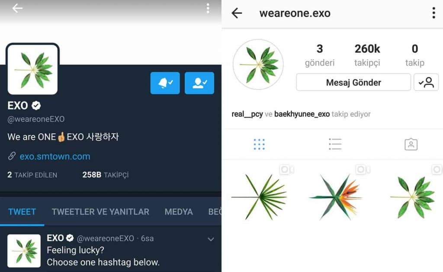This screenshot has width=443, height=272.
Task: Open the bird-of-paradise flower post thumbnail
Action: (335, 197)
